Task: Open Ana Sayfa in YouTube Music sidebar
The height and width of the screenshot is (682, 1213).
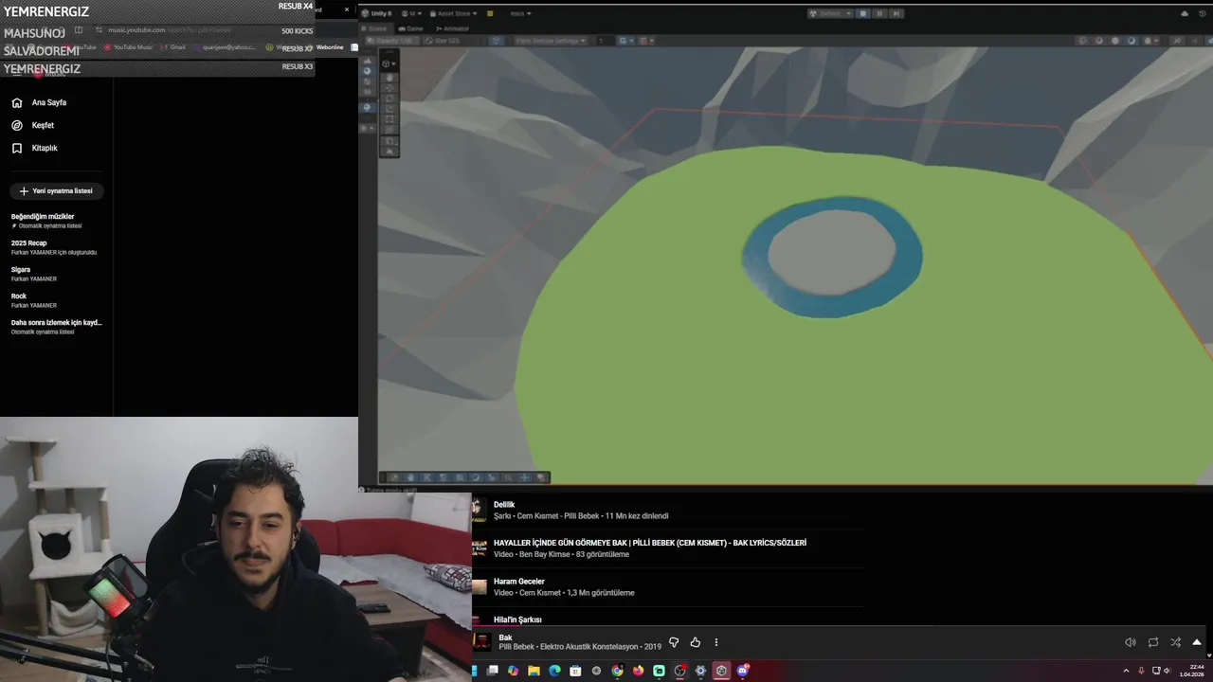Action: click(x=49, y=102)
